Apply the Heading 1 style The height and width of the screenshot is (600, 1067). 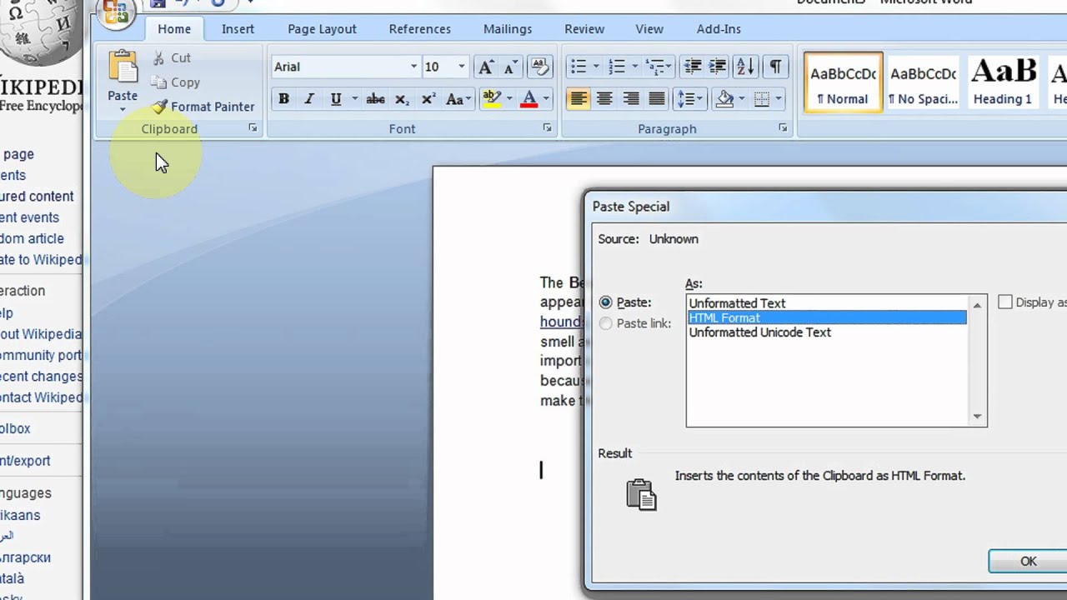pos(1003,83)
